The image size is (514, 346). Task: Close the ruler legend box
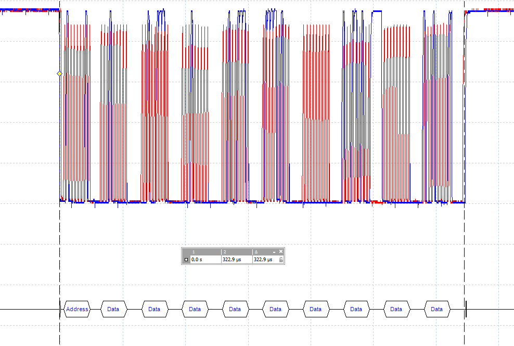point(281,251)
